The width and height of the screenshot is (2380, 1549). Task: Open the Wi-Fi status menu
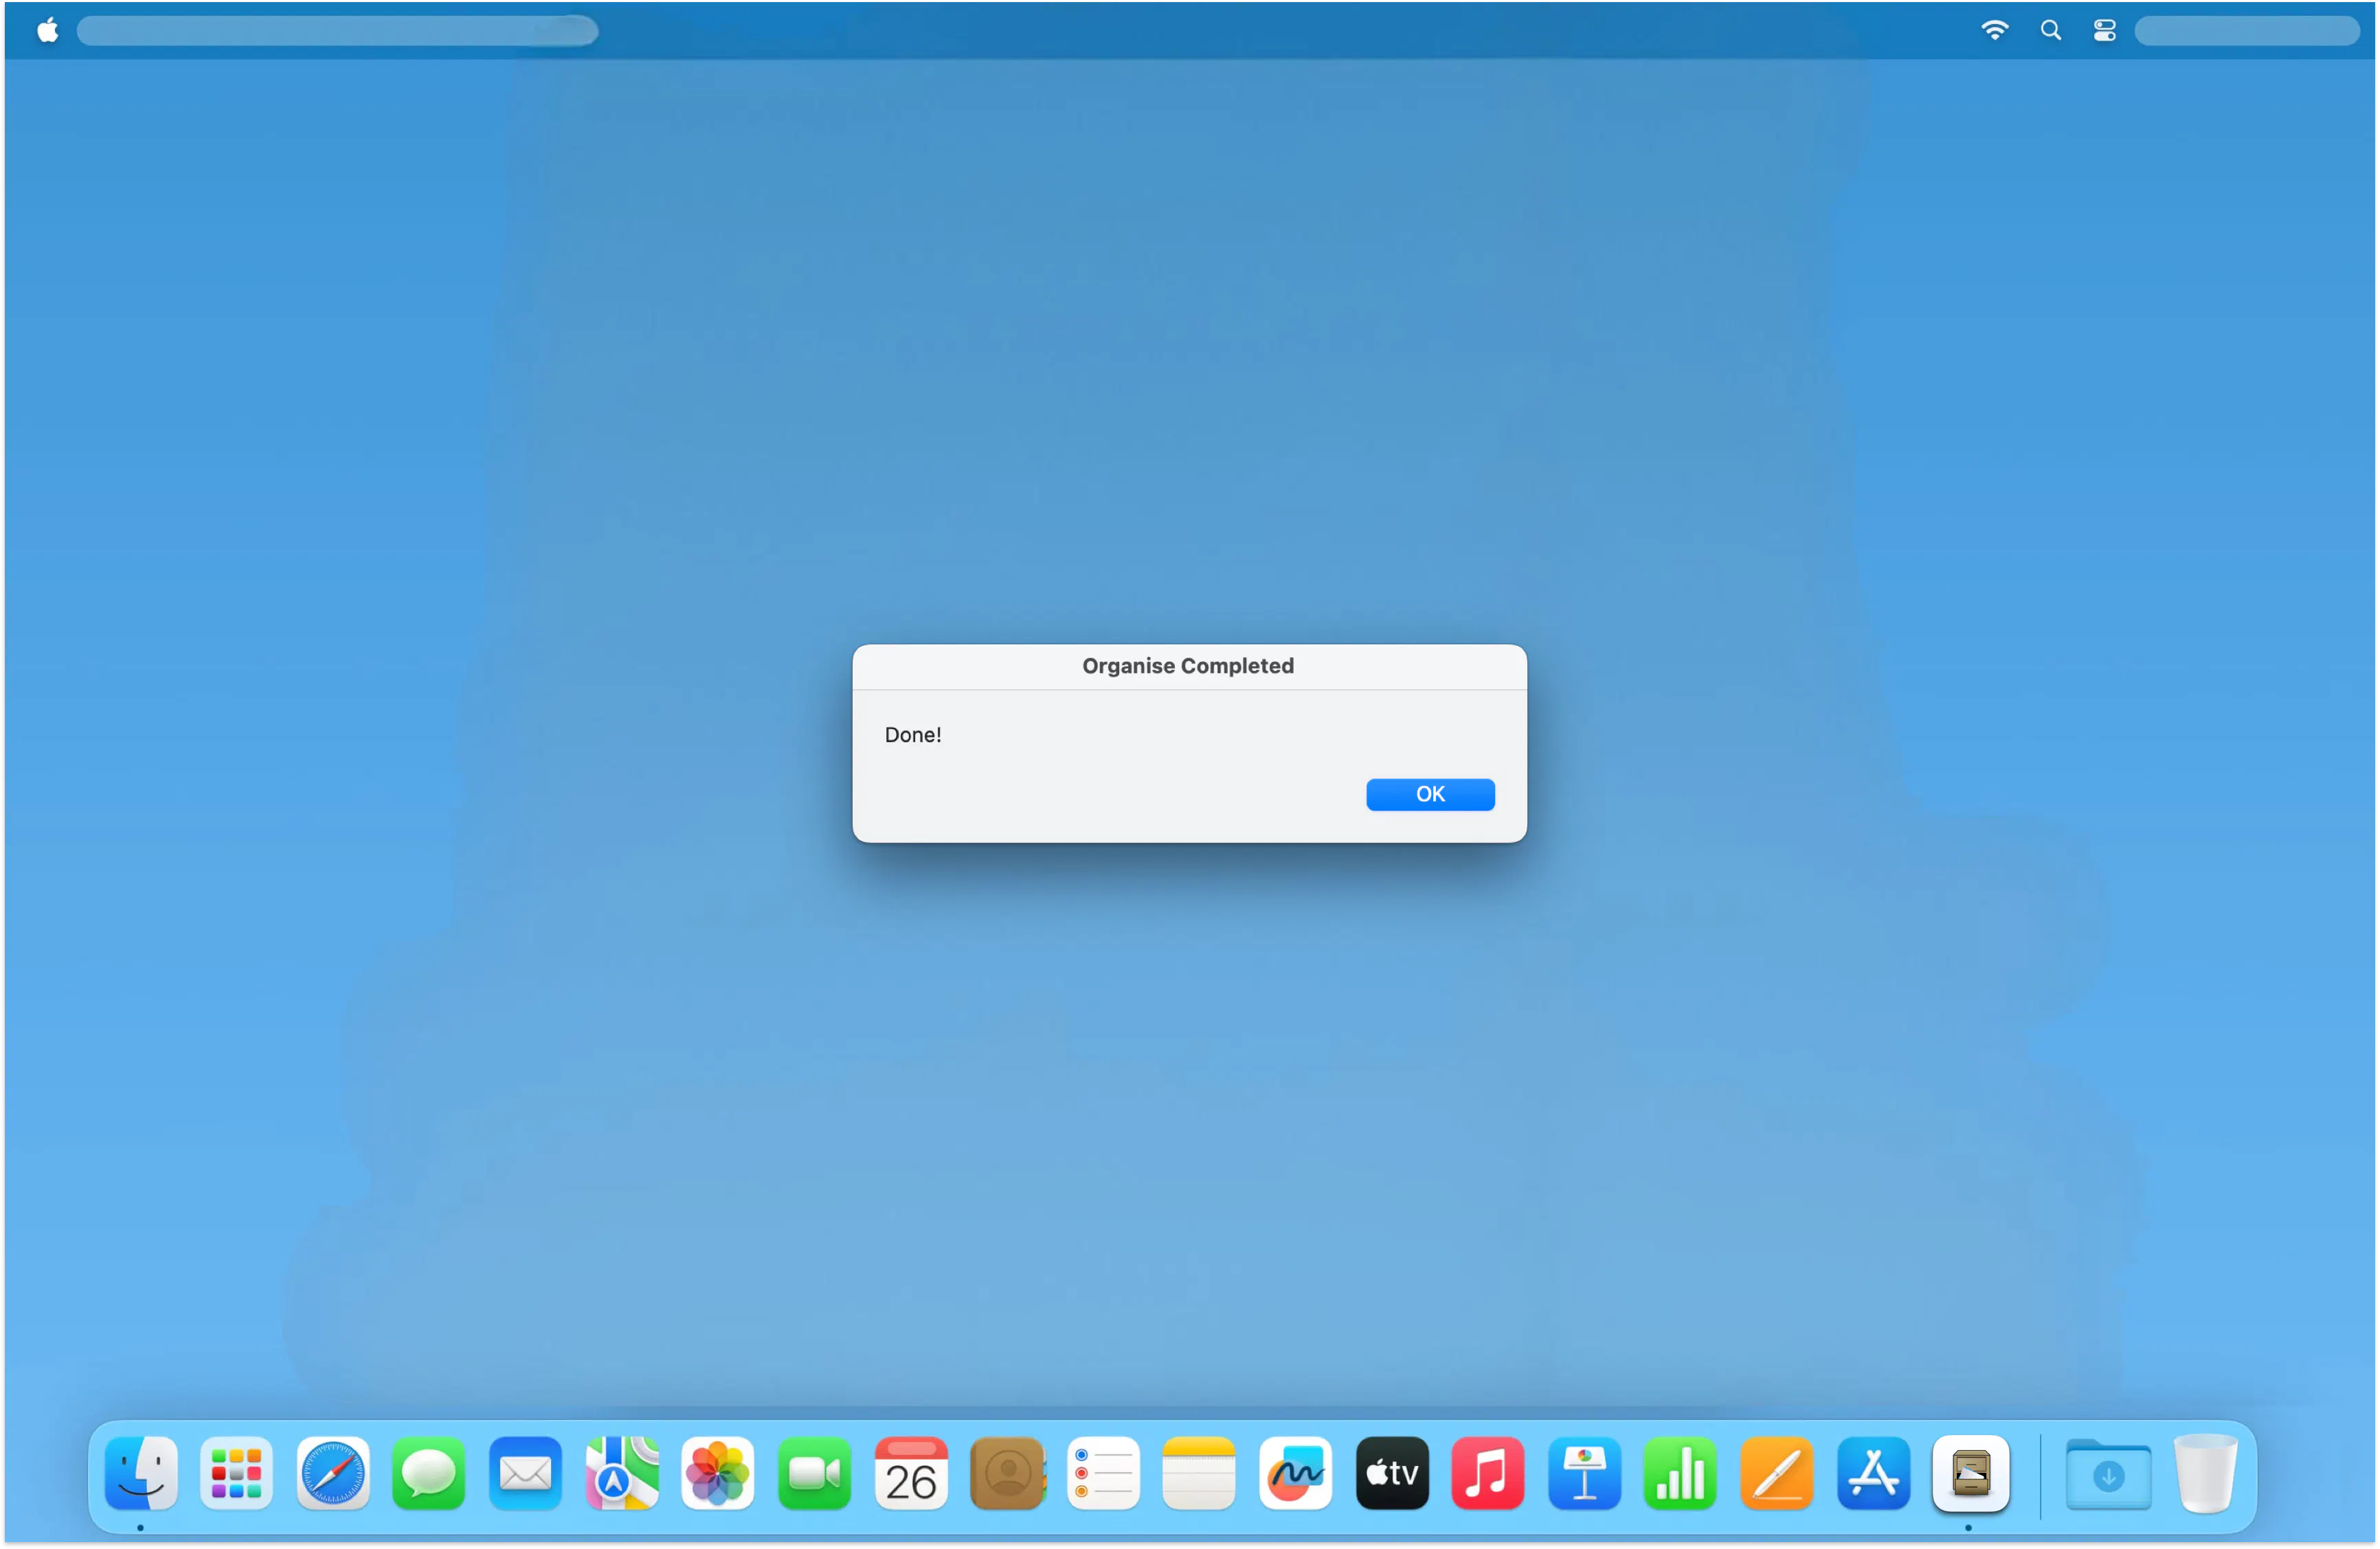click(x=1994, y=31)
